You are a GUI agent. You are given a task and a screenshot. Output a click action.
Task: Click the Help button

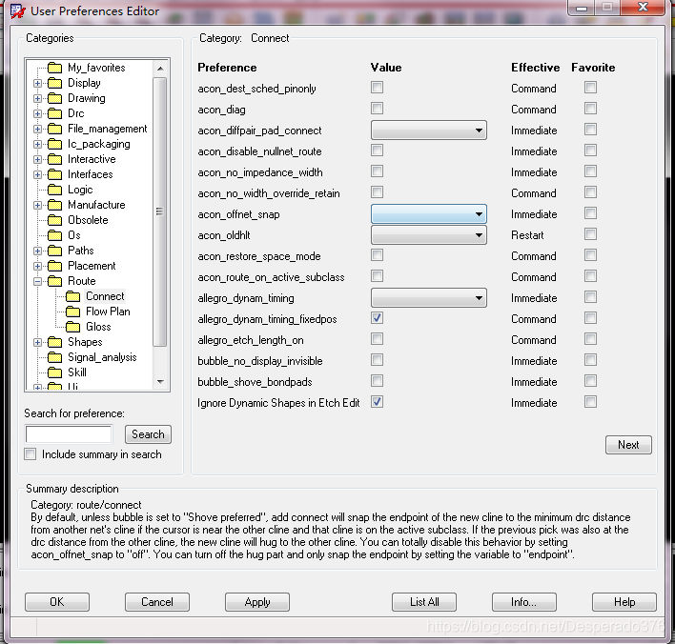tap(624, 602)
